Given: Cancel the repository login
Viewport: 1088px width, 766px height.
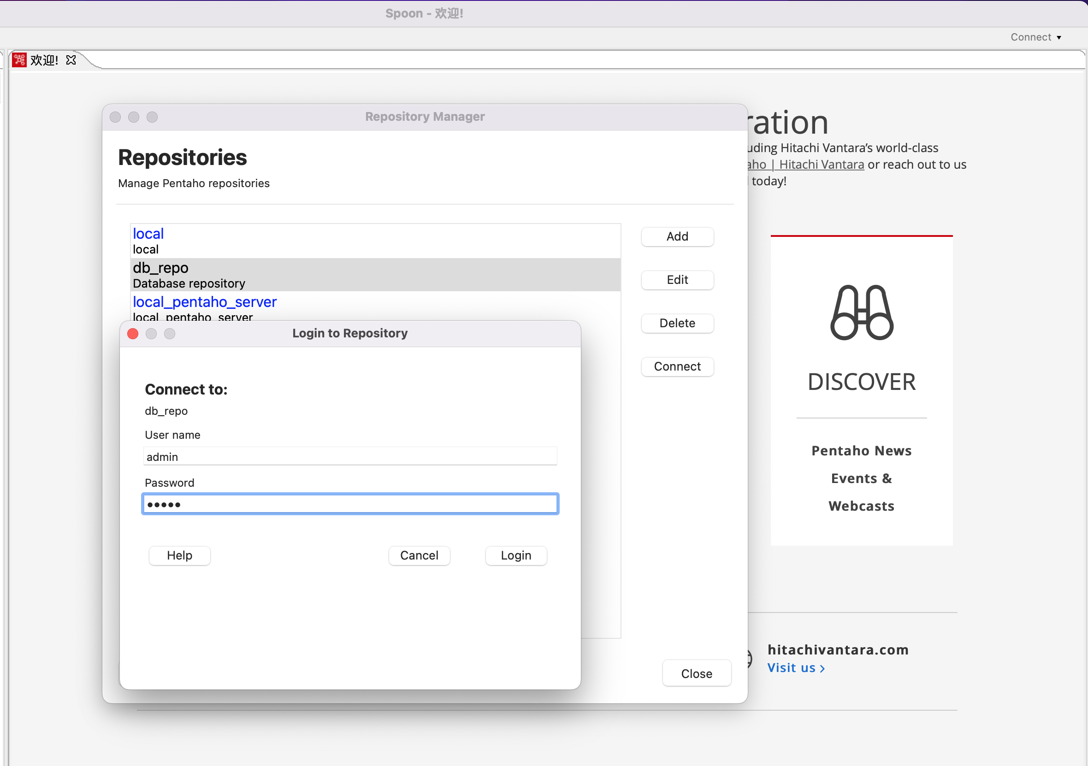Looking at the screenshot, I should (x=419, y=556).
